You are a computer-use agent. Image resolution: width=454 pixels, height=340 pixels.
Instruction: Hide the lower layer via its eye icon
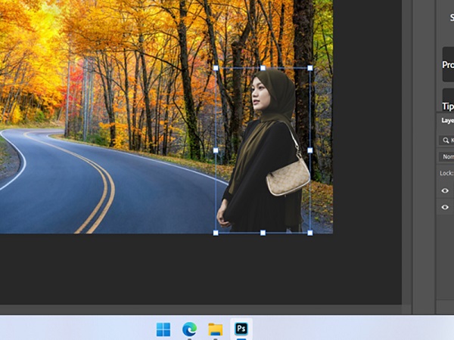pyautogui.click(x=445, y=207)
